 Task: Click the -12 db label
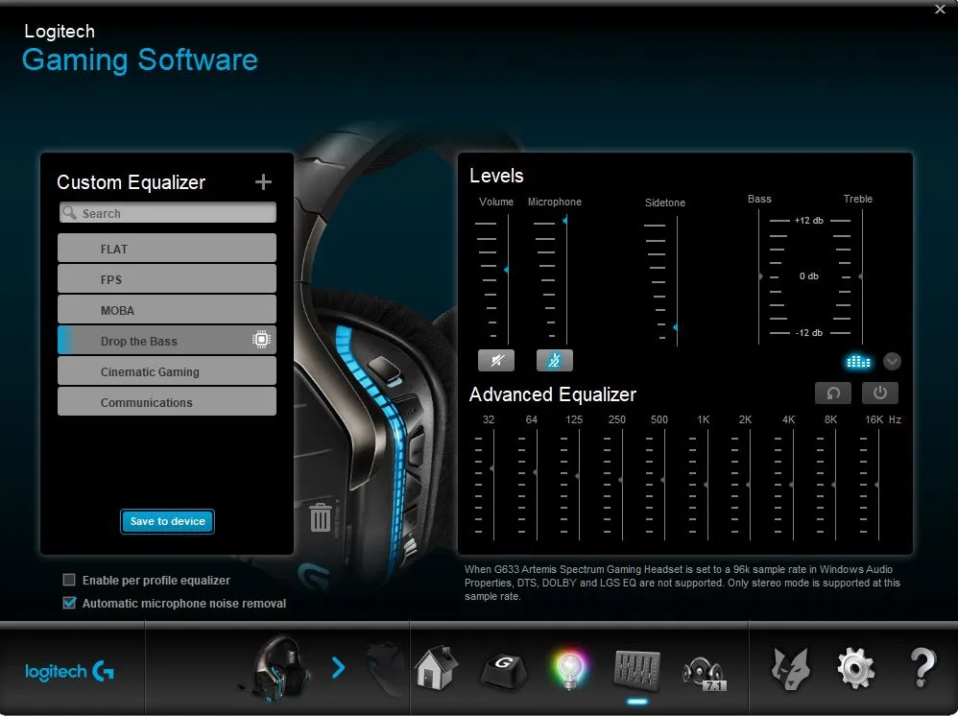click(809, 333)
